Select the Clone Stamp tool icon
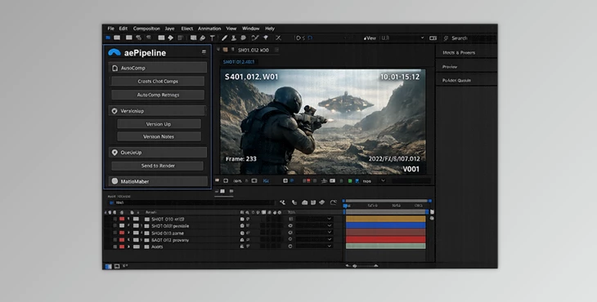Screen dimensions: 597x302 point(234,38)
